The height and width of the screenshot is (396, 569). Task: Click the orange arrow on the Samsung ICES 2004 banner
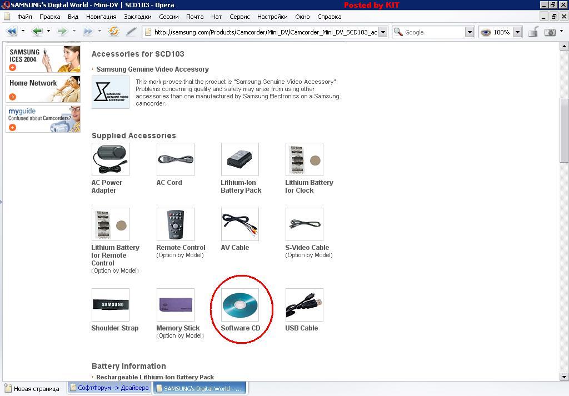point(12,67)
